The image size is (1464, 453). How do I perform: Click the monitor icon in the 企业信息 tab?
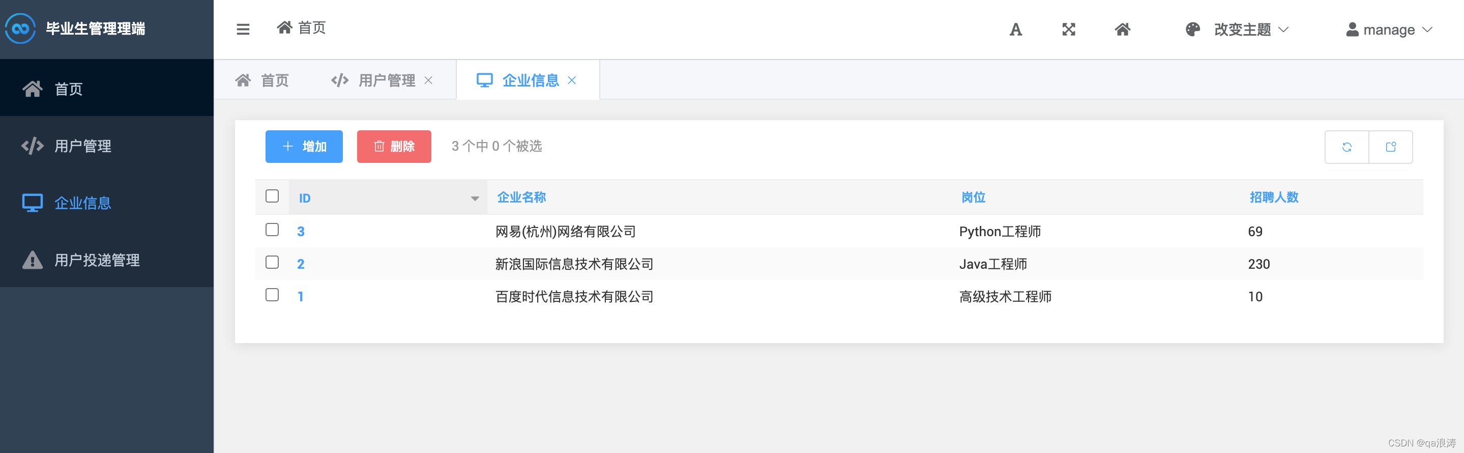coord(484,80)
